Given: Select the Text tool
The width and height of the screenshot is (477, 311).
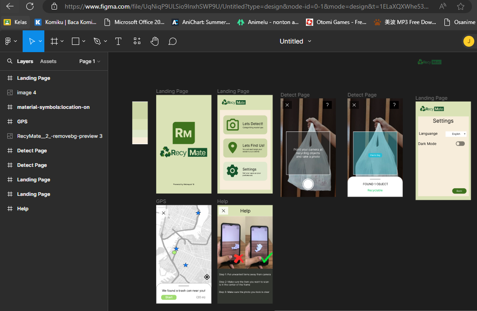Looking at the screenshot, I should [119, 41].
